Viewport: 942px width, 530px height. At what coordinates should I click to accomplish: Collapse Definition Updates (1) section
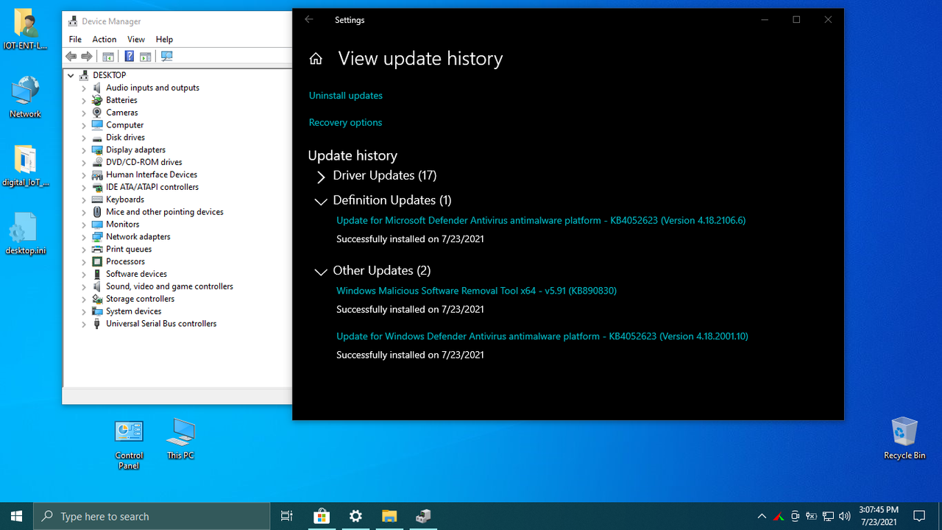[x=321, y=201]
